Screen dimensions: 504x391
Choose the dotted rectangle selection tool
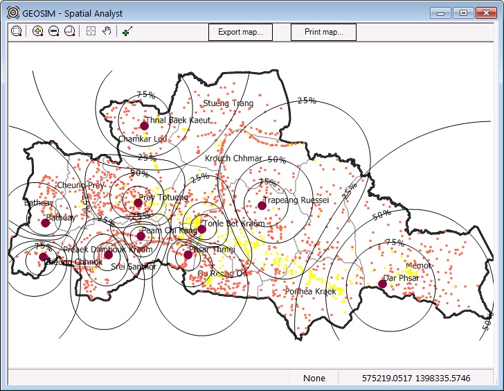(91, 31)
